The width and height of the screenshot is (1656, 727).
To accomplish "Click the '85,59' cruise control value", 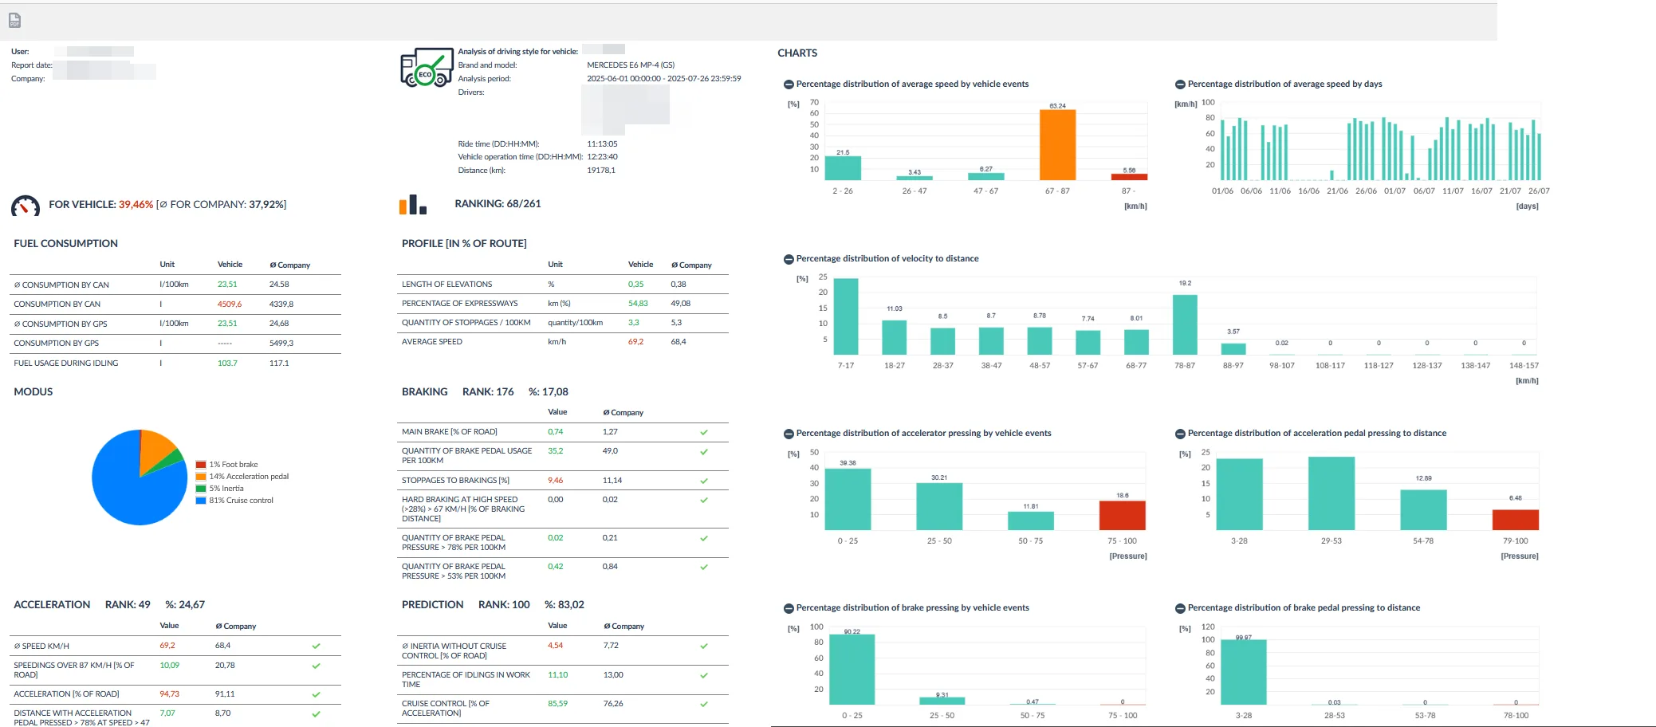I will 558,704.
